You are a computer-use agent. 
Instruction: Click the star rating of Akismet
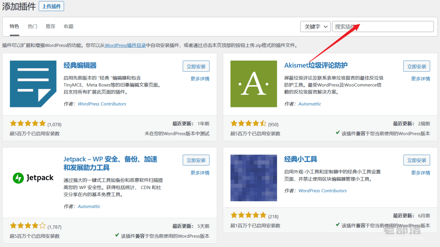249,123
